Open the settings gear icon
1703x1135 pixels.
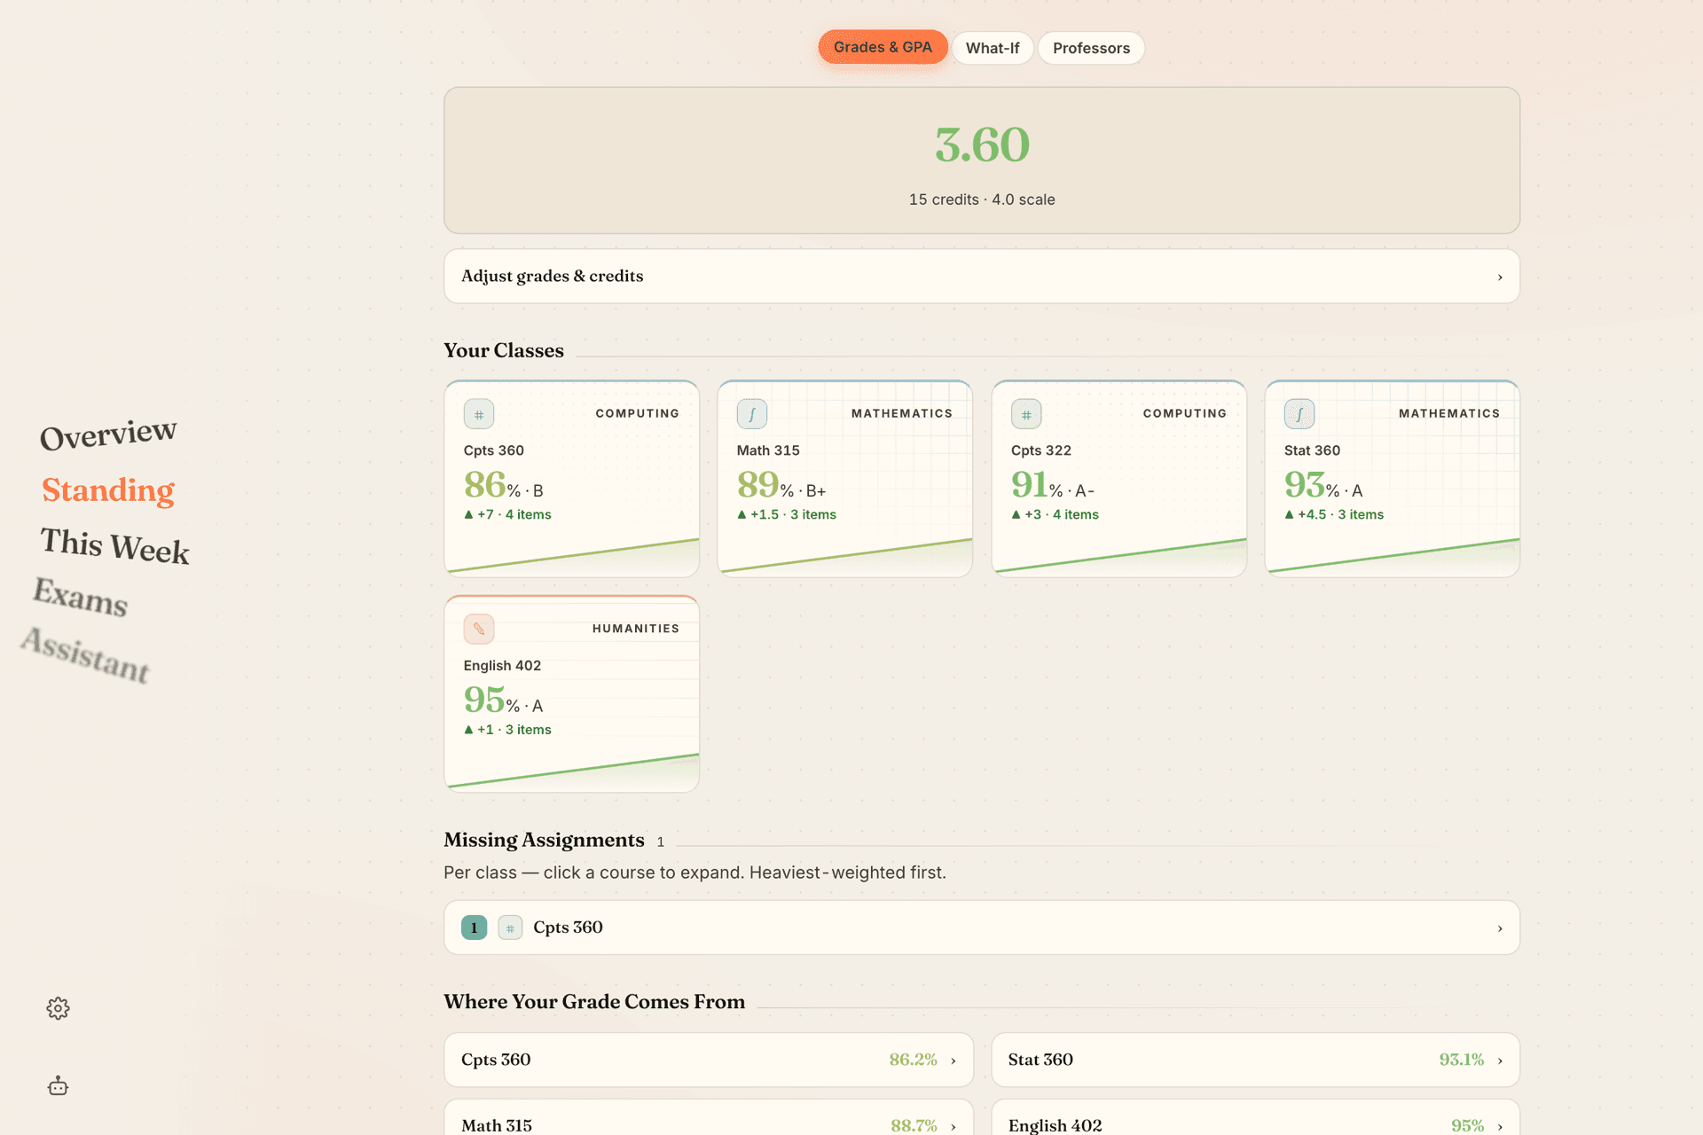58,1008
